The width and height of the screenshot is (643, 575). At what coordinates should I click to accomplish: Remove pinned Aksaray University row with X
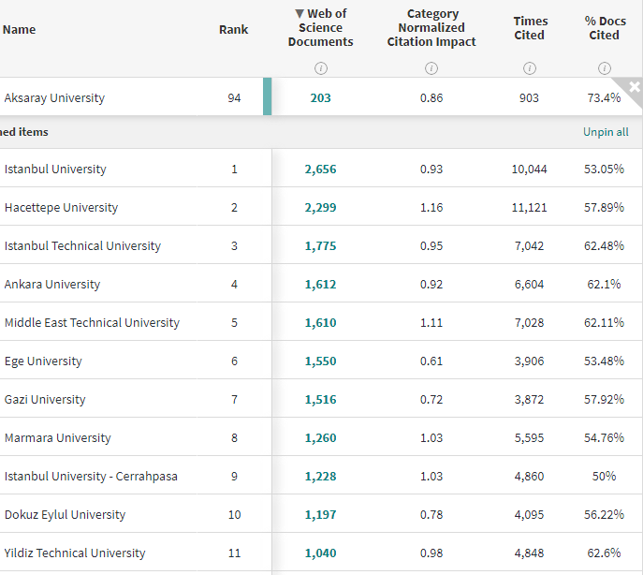(x=635, y=86)
